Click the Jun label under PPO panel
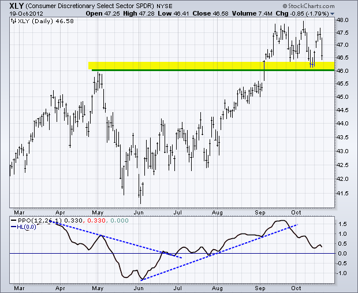358x293 pixels. coord(139,288)
